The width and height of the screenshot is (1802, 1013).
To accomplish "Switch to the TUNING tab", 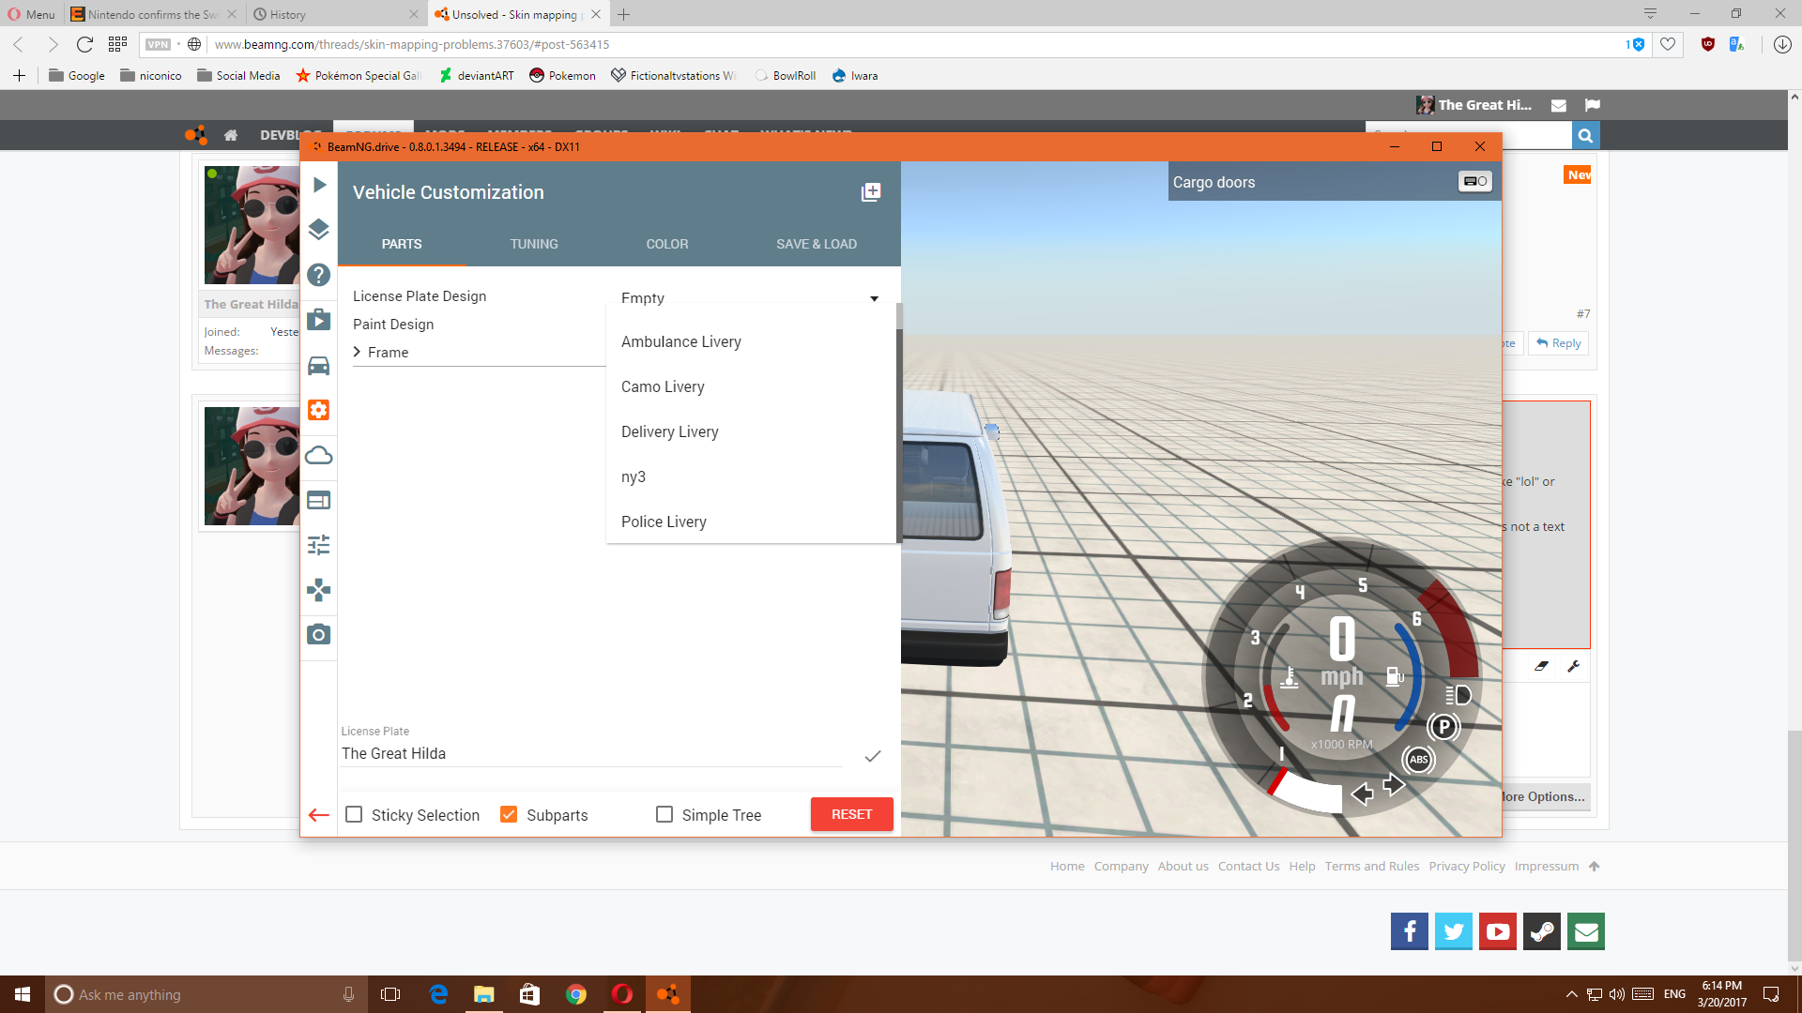I will [x=534, y=244].
